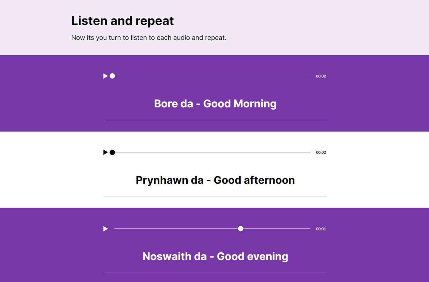The height and width of the screenshot is (282, 429).
Task: Click the divider line under Good afternoon
Action: click(x=215, y=196)
